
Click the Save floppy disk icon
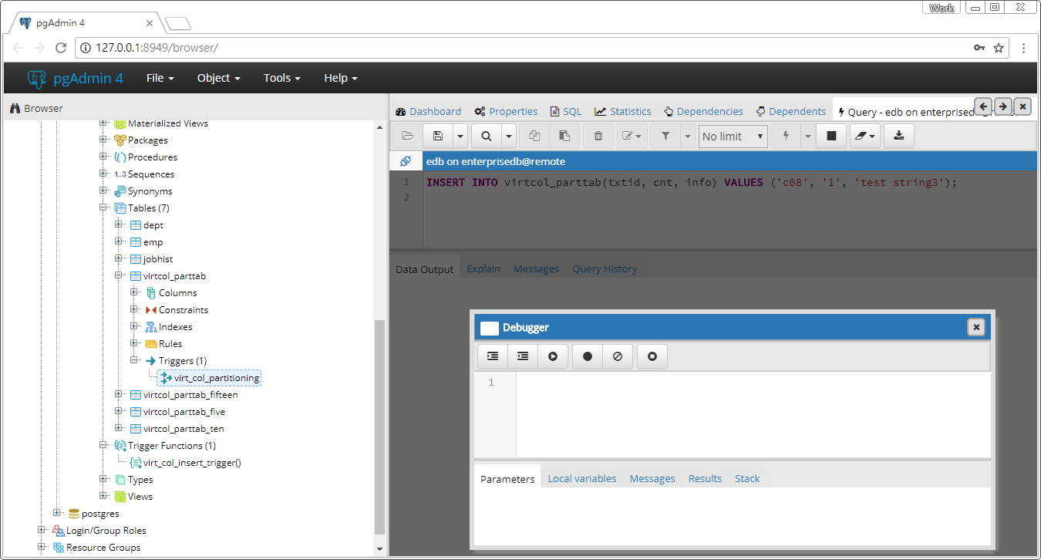pyautogui.click(x=438, y=137)
